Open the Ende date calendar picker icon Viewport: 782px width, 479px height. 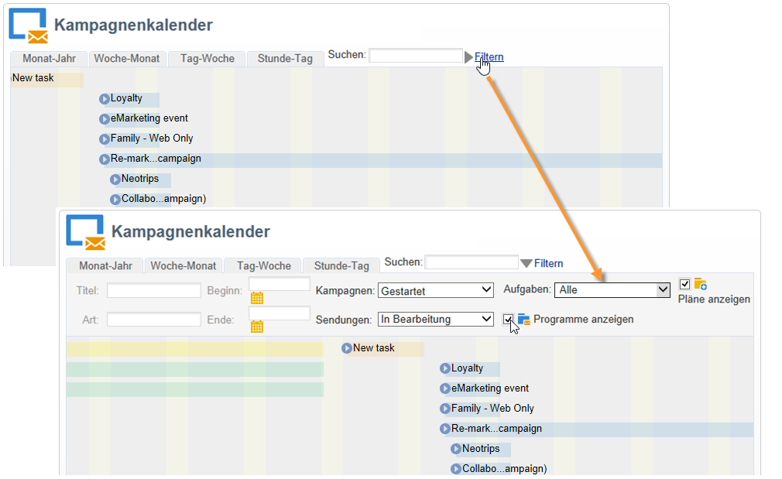tap(257, 327)
